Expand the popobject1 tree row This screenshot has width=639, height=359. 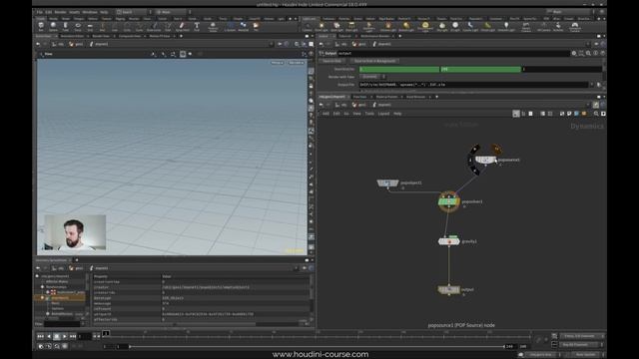[42, 298]
